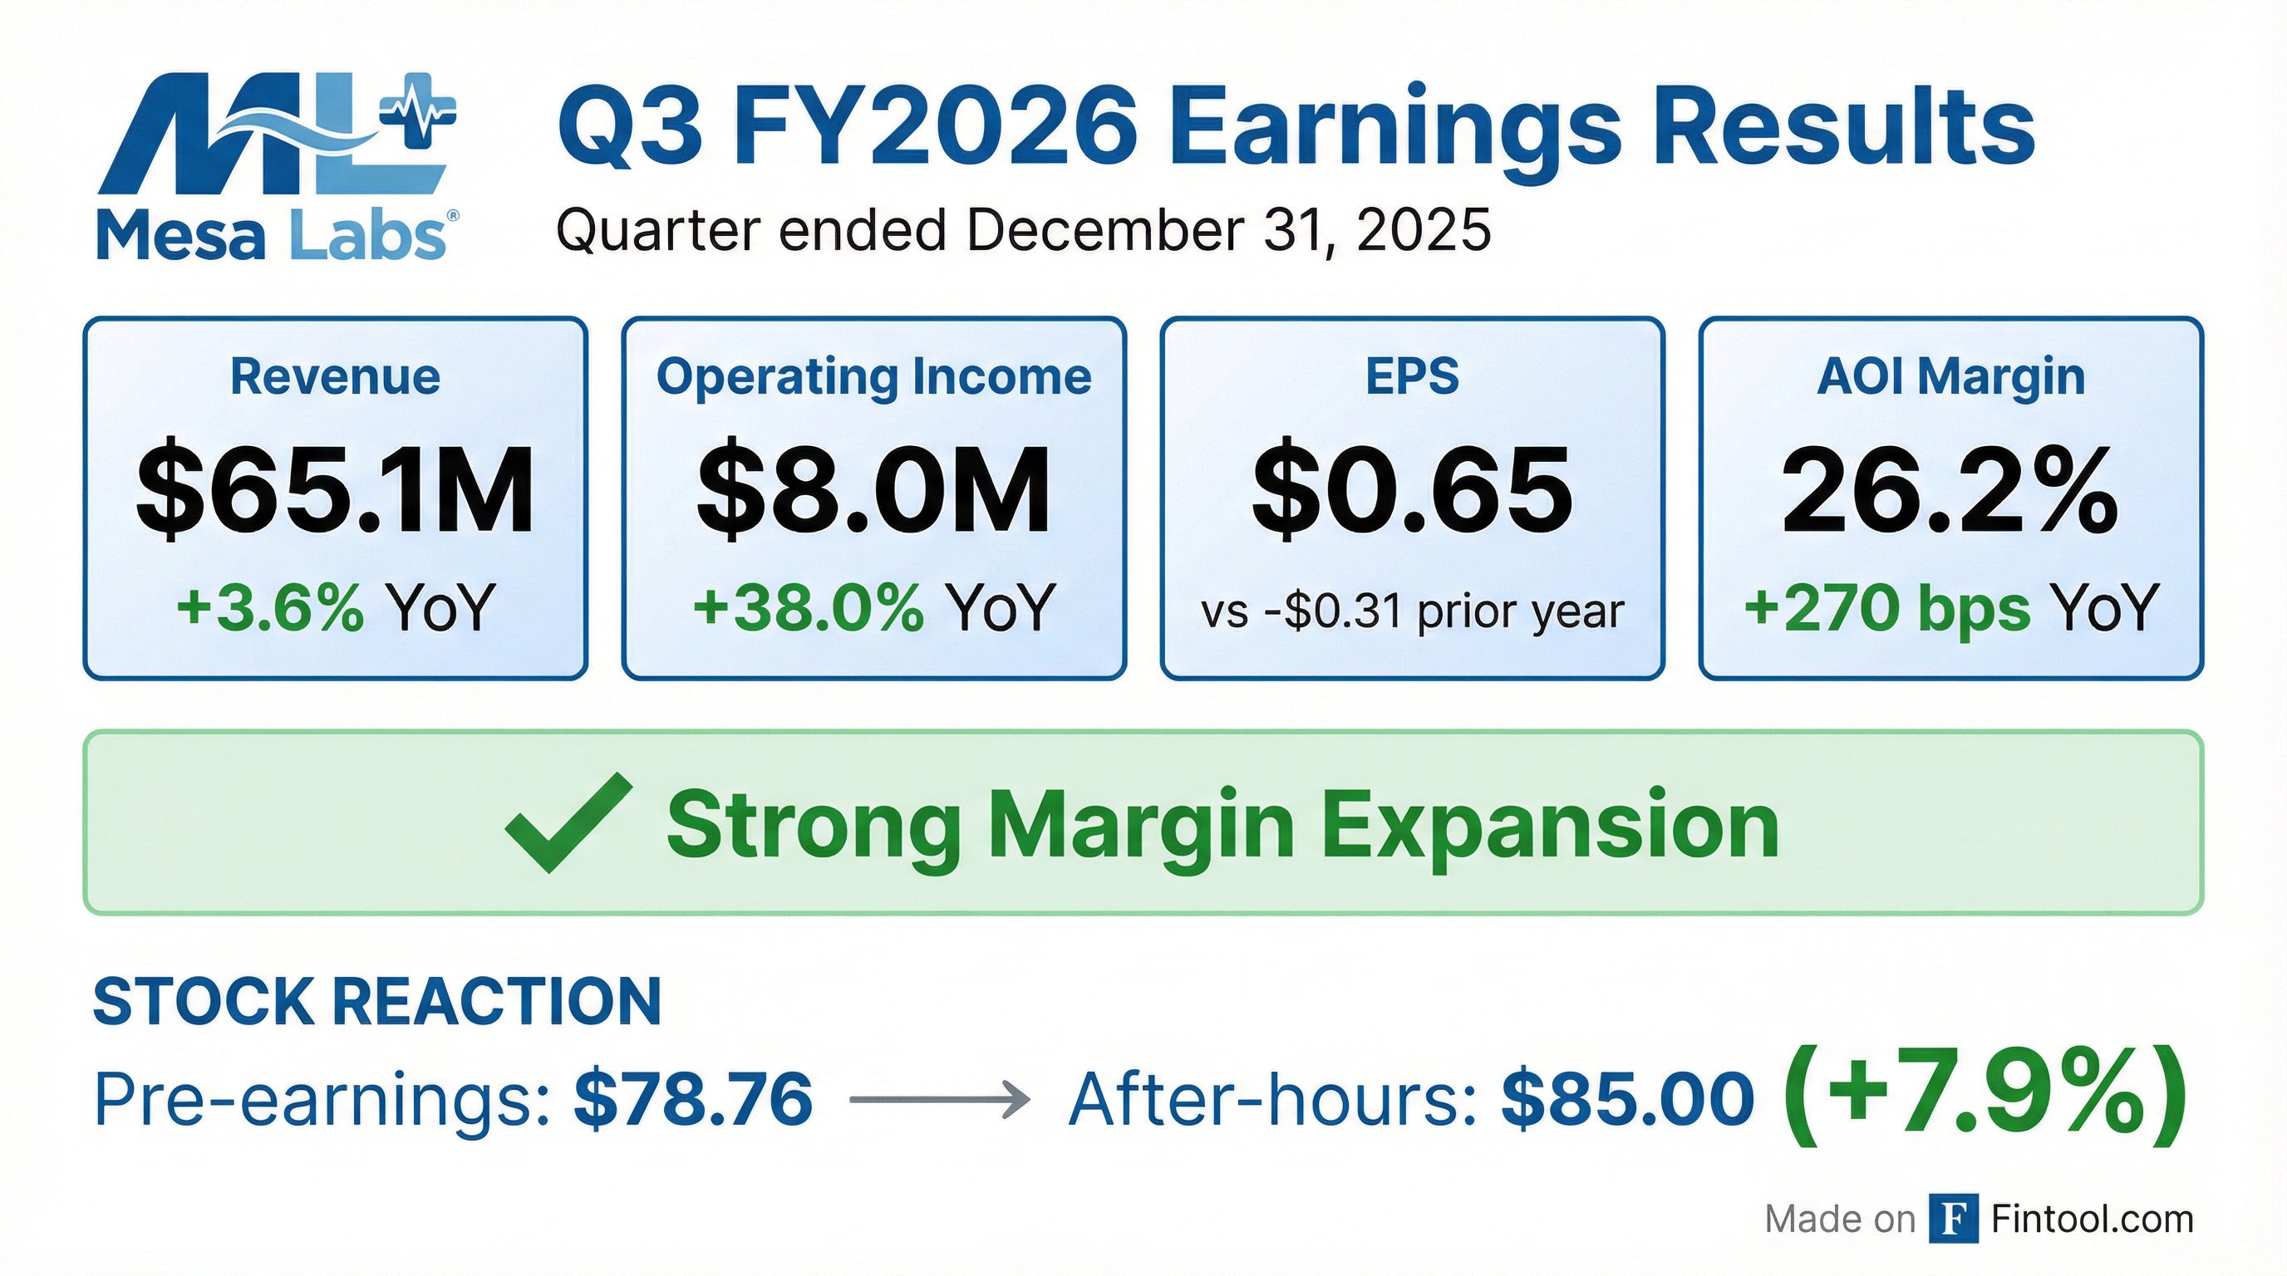
Task: Select the EPS $0.65 card
Action: [x=1412, y=498]
